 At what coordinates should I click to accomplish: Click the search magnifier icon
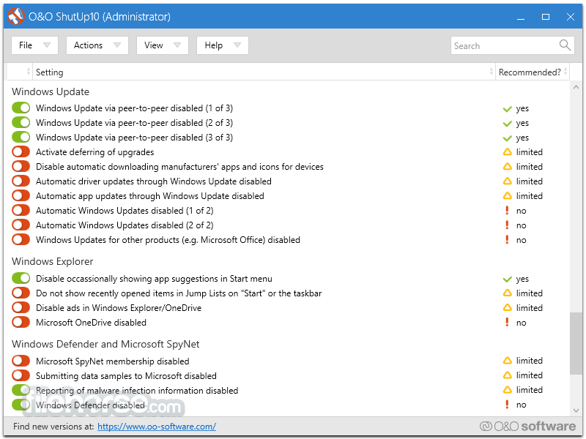point(565,45)
